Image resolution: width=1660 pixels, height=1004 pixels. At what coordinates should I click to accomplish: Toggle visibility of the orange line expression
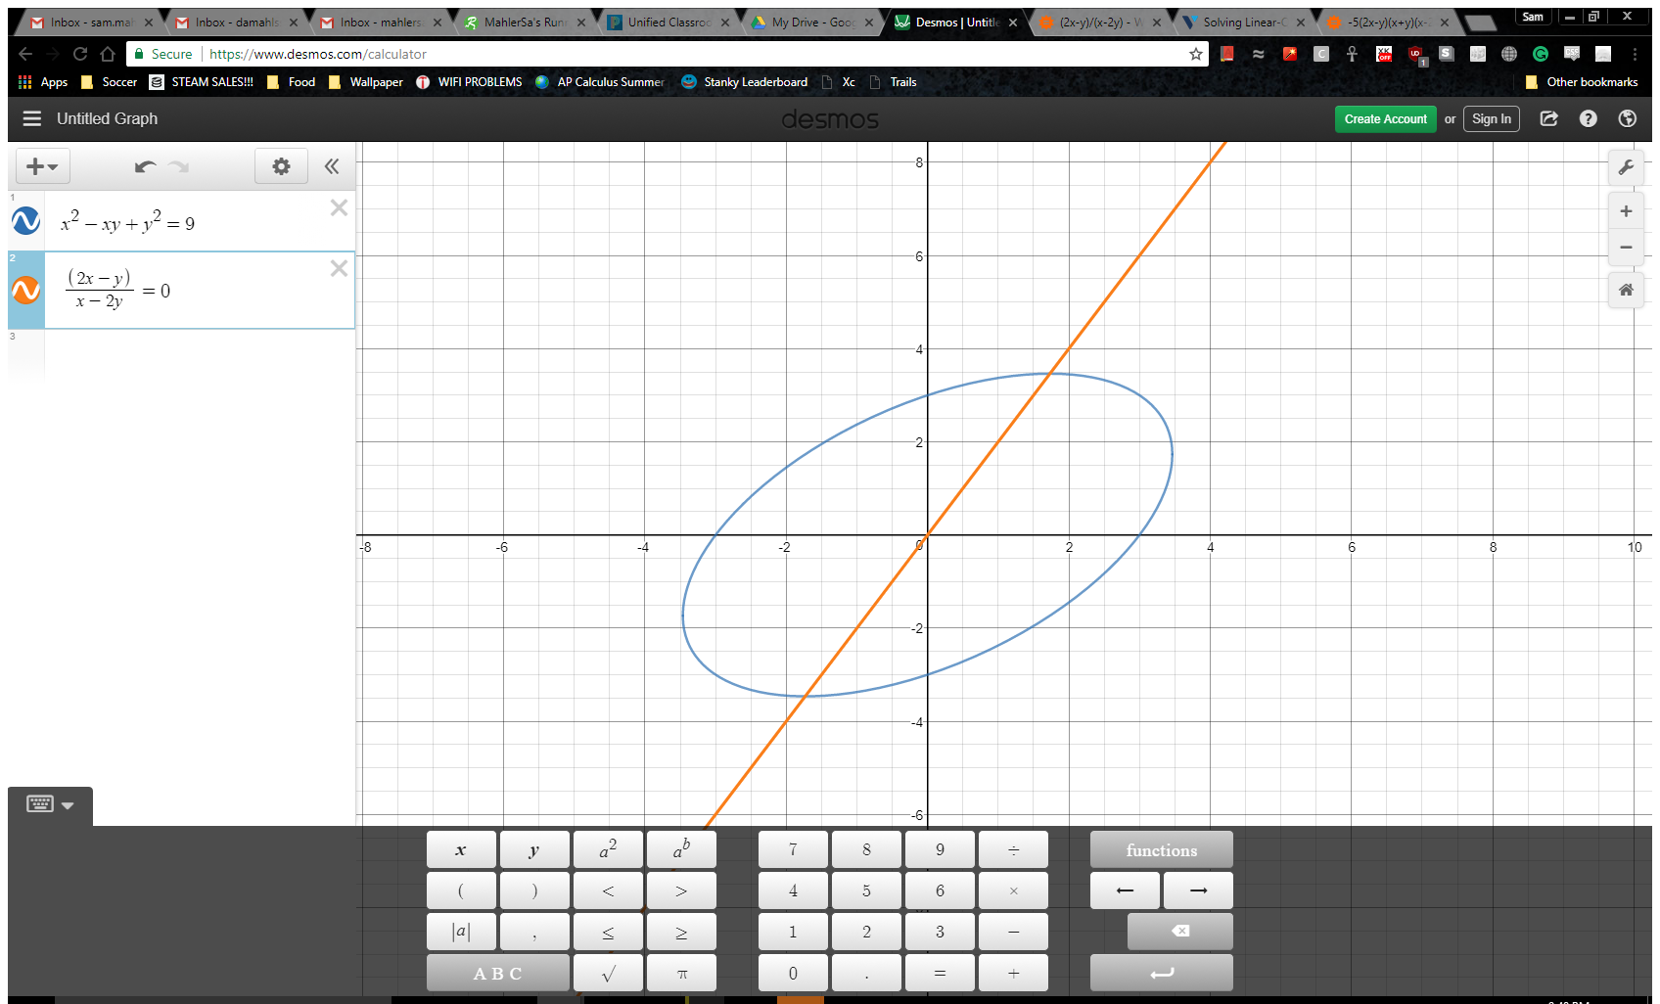click(26, 290)
